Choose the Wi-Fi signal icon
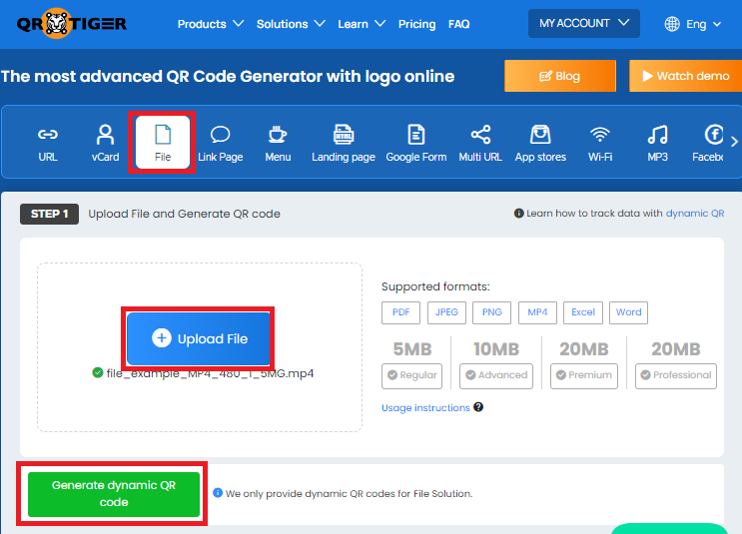742x534 pixels. click(600, 135)
